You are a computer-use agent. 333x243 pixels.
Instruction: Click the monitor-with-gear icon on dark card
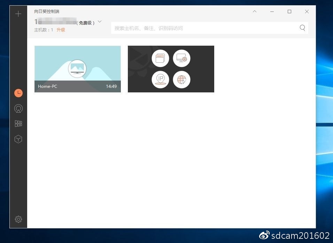point(181,58)
